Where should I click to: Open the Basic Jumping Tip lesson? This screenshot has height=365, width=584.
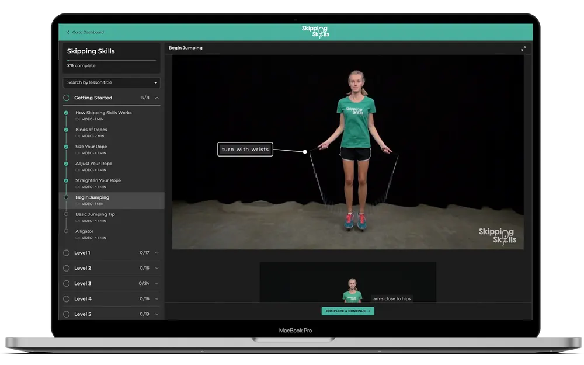click(x=95, y=214)
